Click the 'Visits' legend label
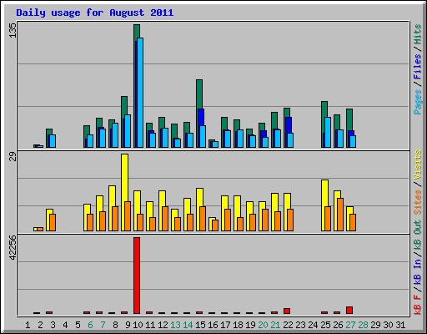Screen dimensions: 427x334 [x=417, y=164]
